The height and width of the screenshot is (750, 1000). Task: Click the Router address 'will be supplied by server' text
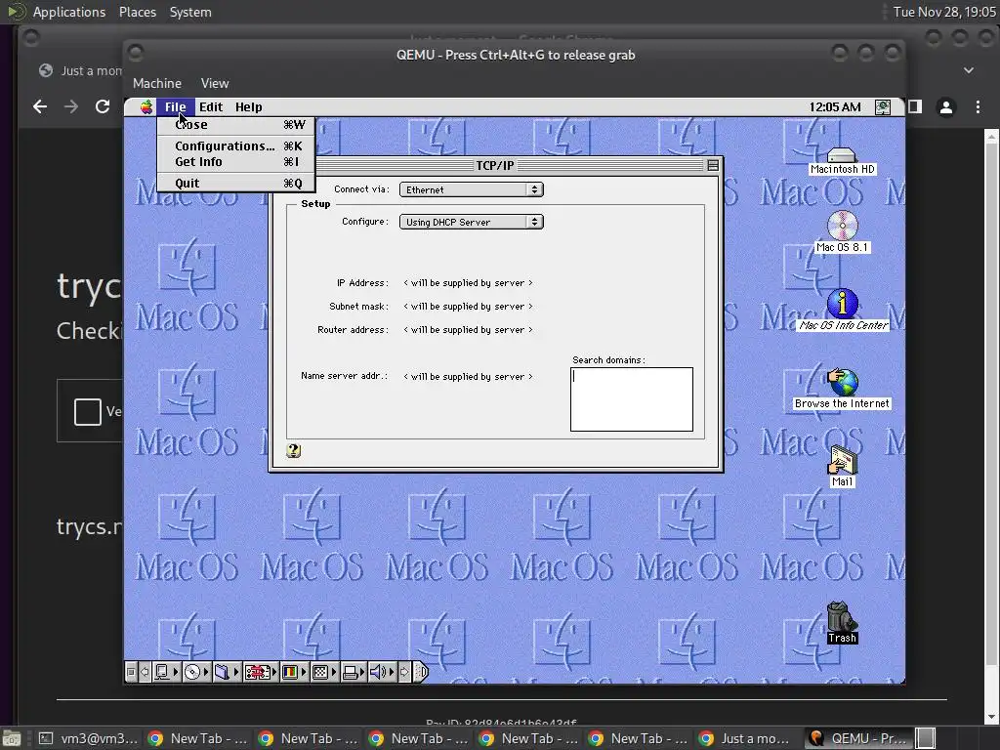468,330
